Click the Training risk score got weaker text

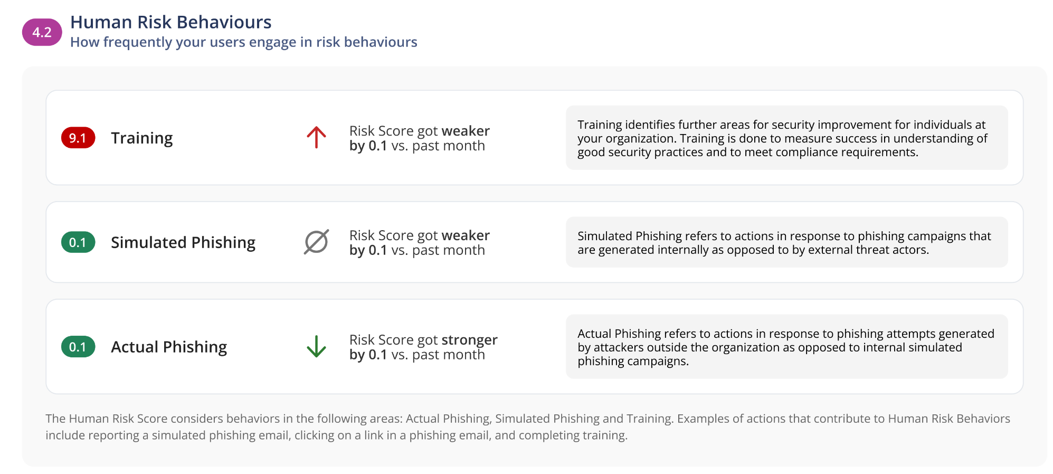pos(420,138)
